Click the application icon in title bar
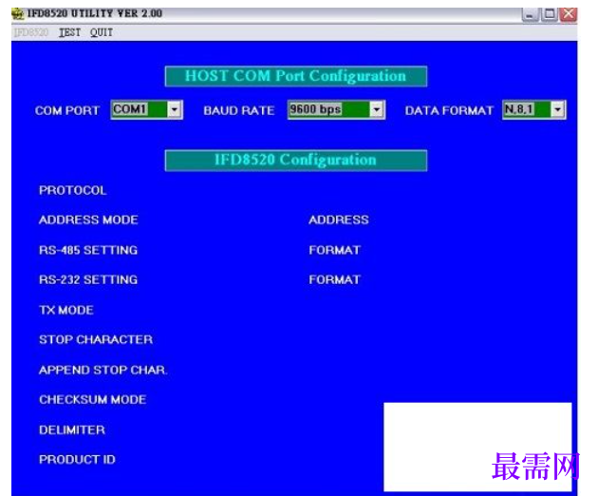The image size is (598, 496). [x=17, y=14]
